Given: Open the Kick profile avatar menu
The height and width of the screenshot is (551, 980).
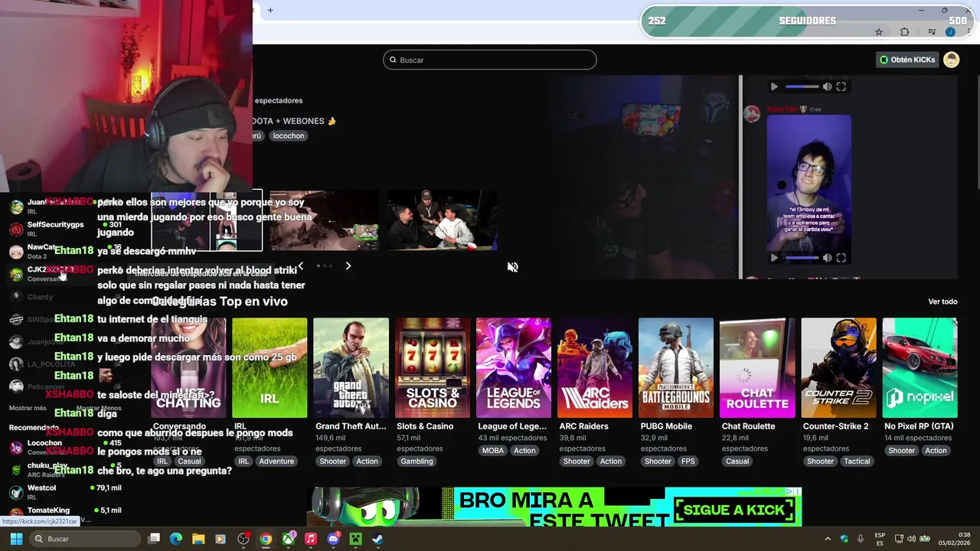Looking at the screenshot, I should [951, 60].
